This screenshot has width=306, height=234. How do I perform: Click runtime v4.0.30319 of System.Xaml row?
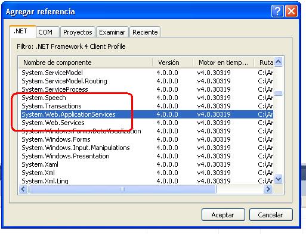click(214, 164)
